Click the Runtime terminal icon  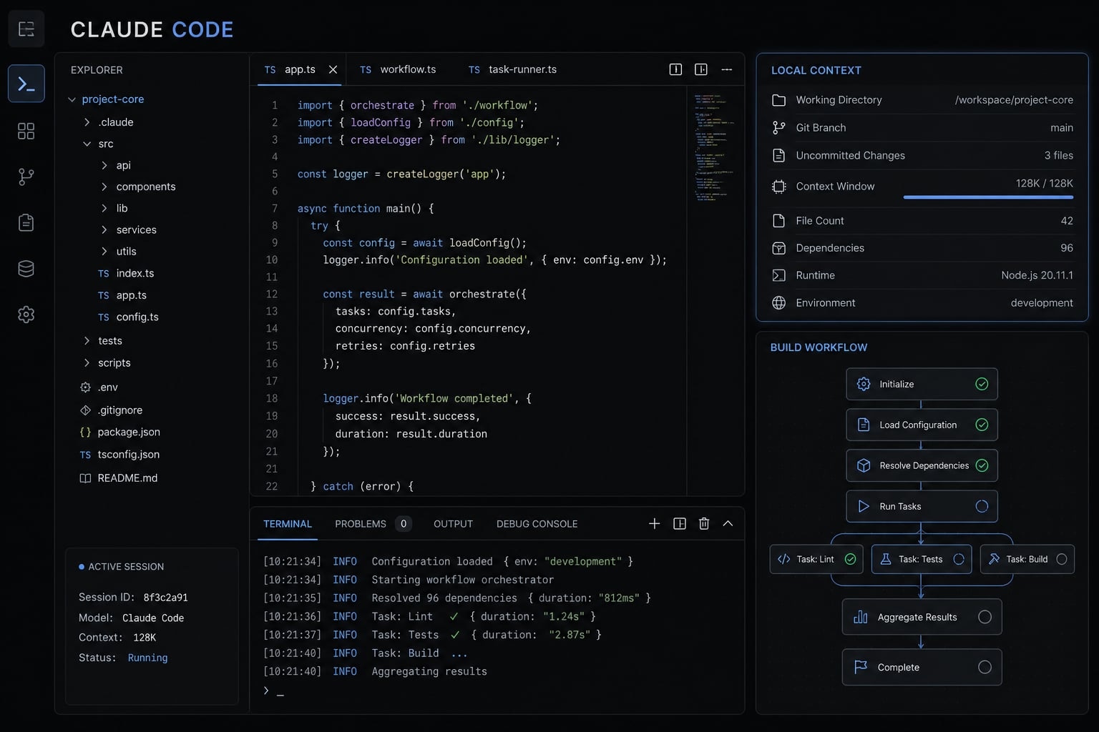[x=779, y=275]
